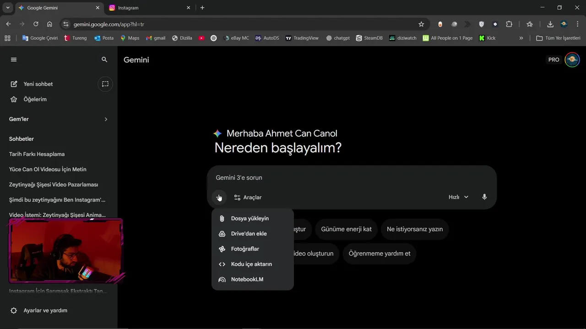Open the bookmark manager star toolbar icon

530,24
